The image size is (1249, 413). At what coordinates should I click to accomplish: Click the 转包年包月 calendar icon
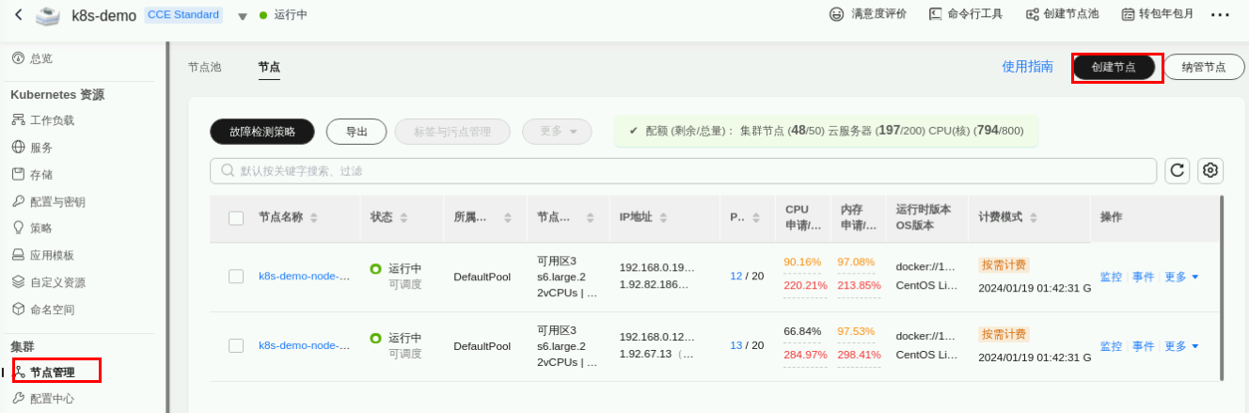coord(1129,15)
